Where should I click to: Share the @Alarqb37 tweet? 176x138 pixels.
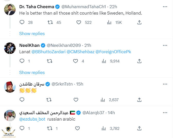(x=139, y=128)
